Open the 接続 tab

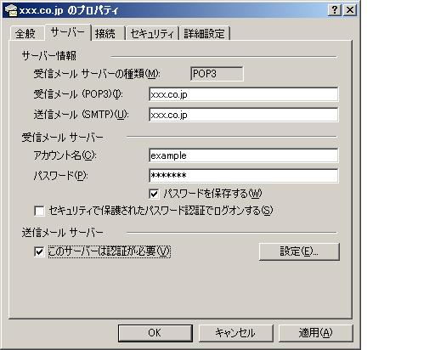pos(105,34)
